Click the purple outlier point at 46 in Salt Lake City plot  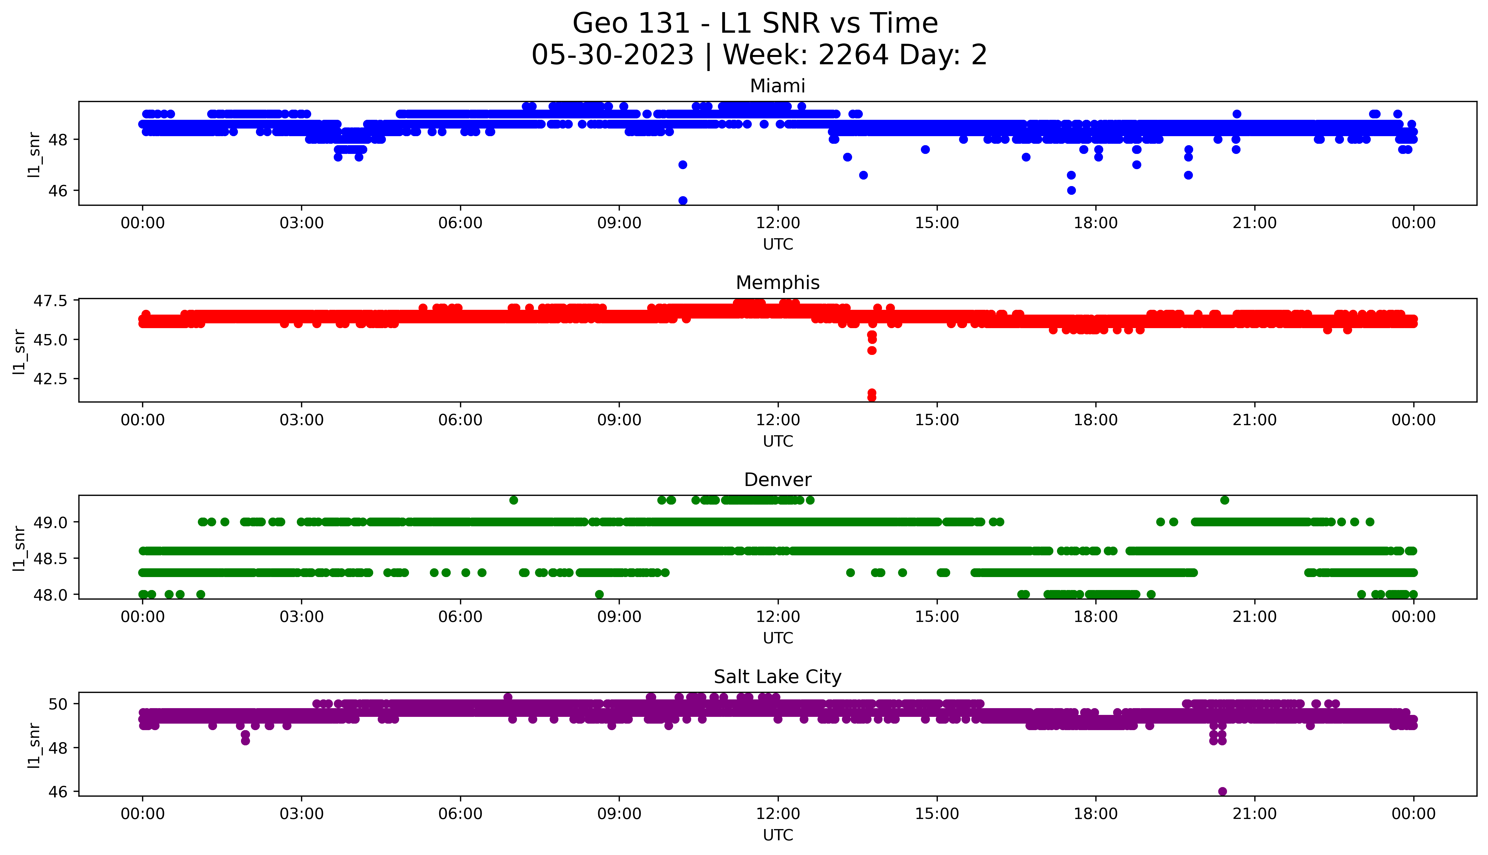[x=1223, y=792]
